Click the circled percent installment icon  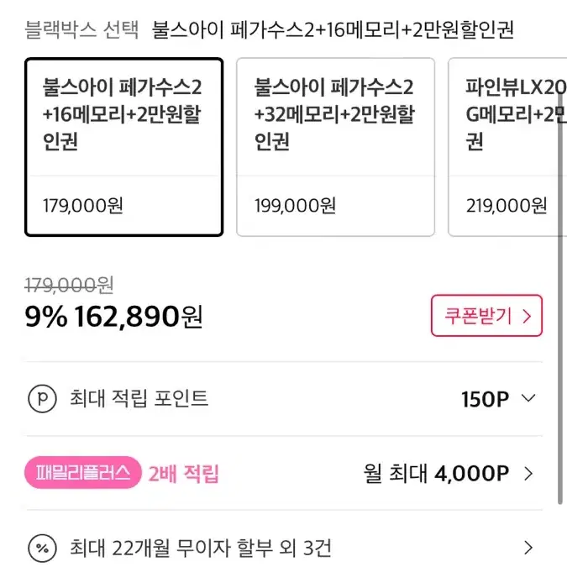point(42,549)
